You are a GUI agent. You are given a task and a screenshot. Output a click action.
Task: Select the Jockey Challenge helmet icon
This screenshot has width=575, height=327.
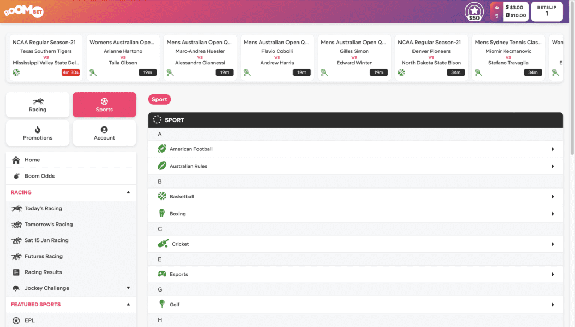pos(16,288)
